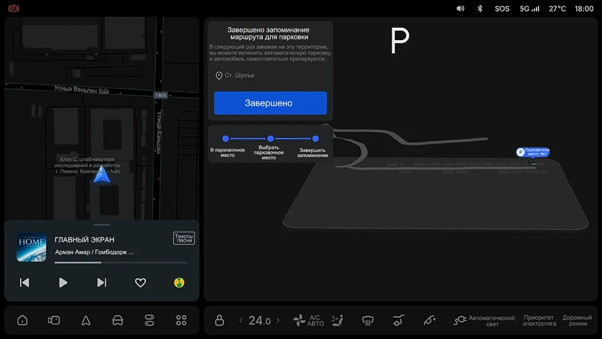This screenshot has width=602, height=339.
Task: Decrease temperature with left chevron
Action: pyautogui.click(x=241, y=320)
